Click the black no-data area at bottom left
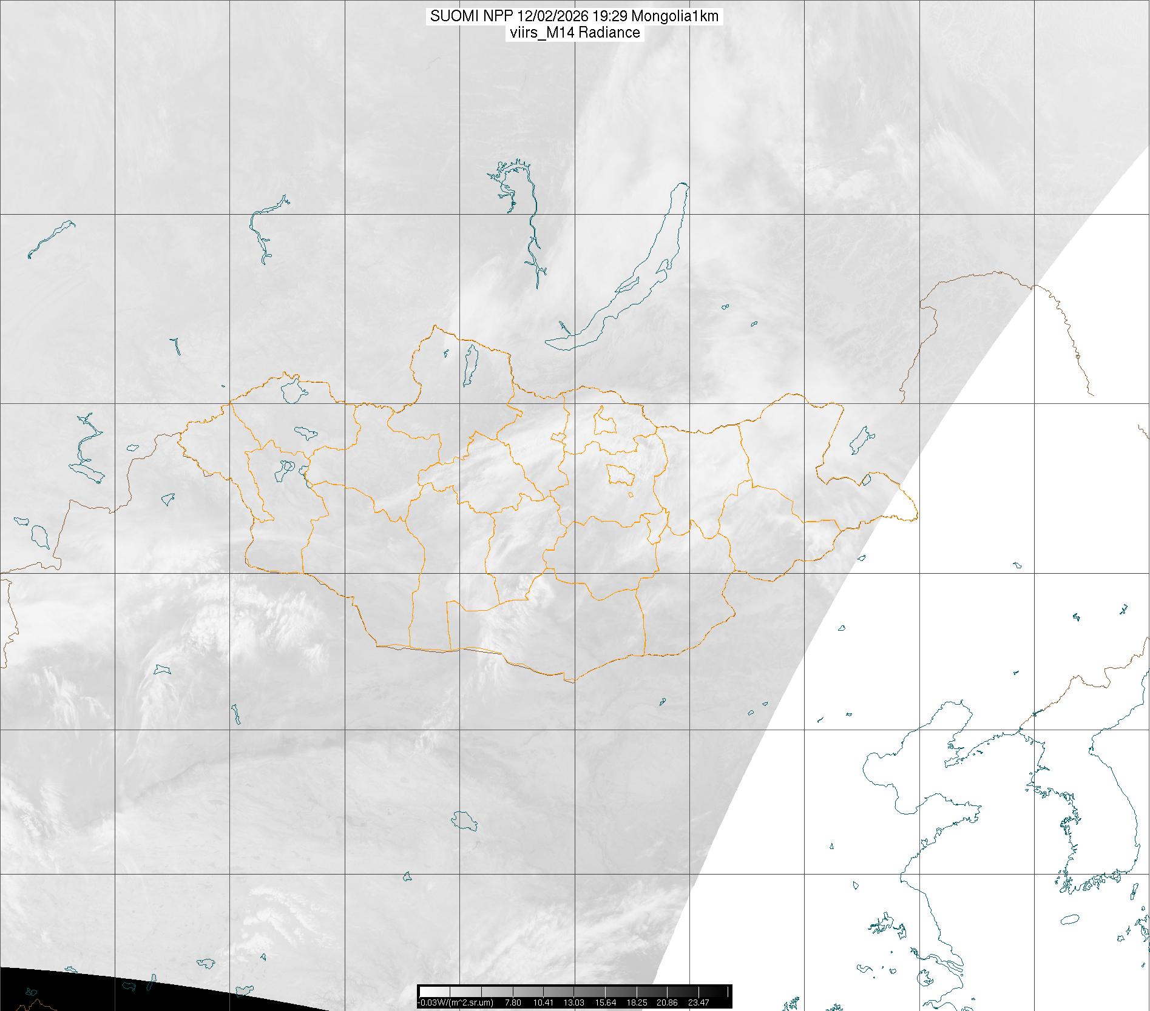This screenshot has height=1011, width=1150. pos(61,992)
